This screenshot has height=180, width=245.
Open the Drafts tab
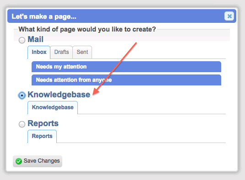[x=61, y=52]
